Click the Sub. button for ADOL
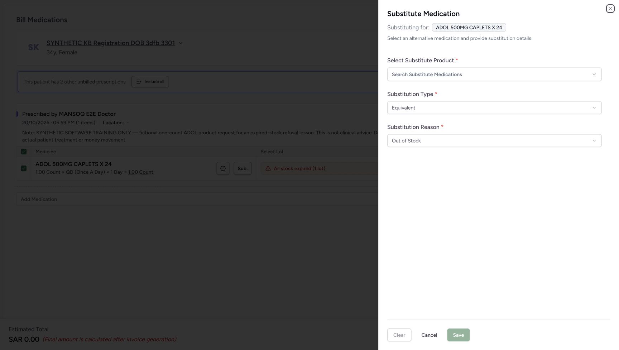 click(x=243, y=168)
